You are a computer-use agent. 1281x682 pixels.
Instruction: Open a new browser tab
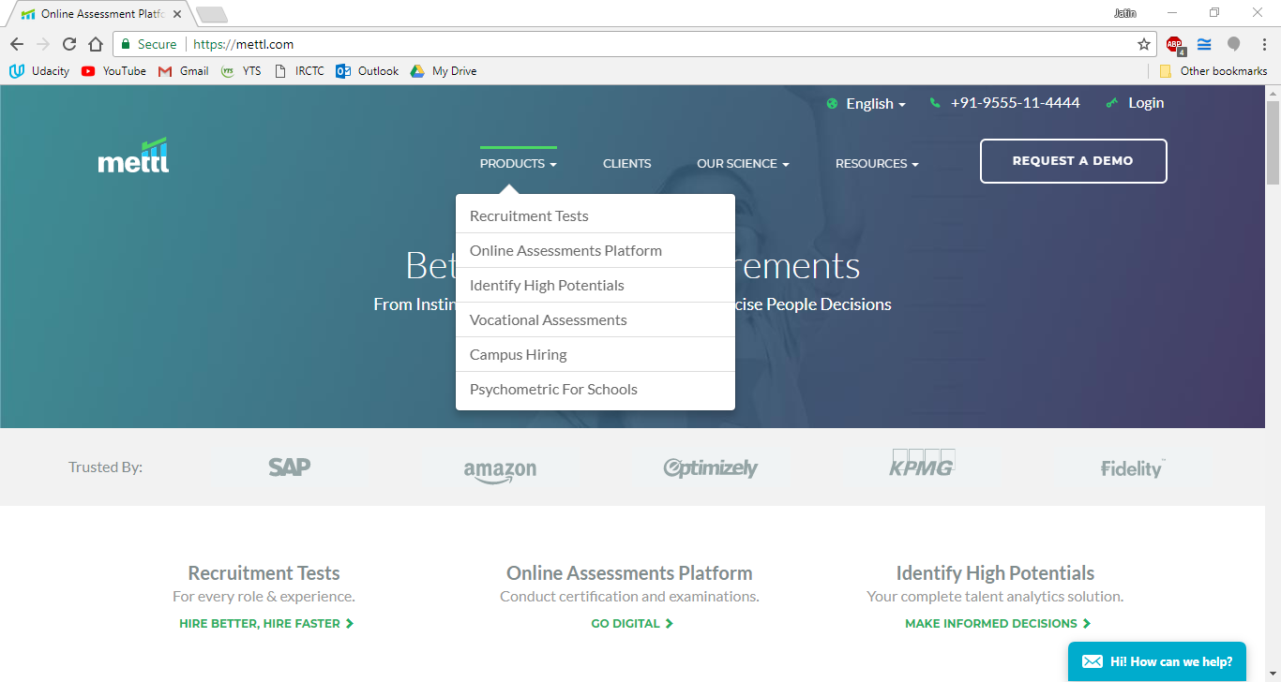coord(212,14)
